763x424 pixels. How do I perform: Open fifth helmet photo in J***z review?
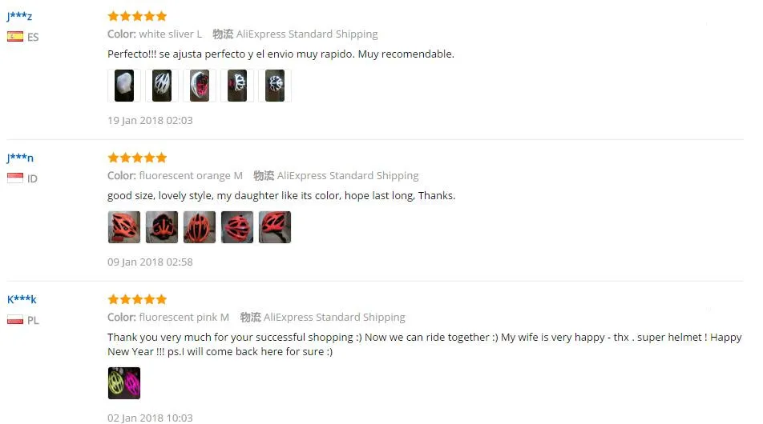coord(275,86)
